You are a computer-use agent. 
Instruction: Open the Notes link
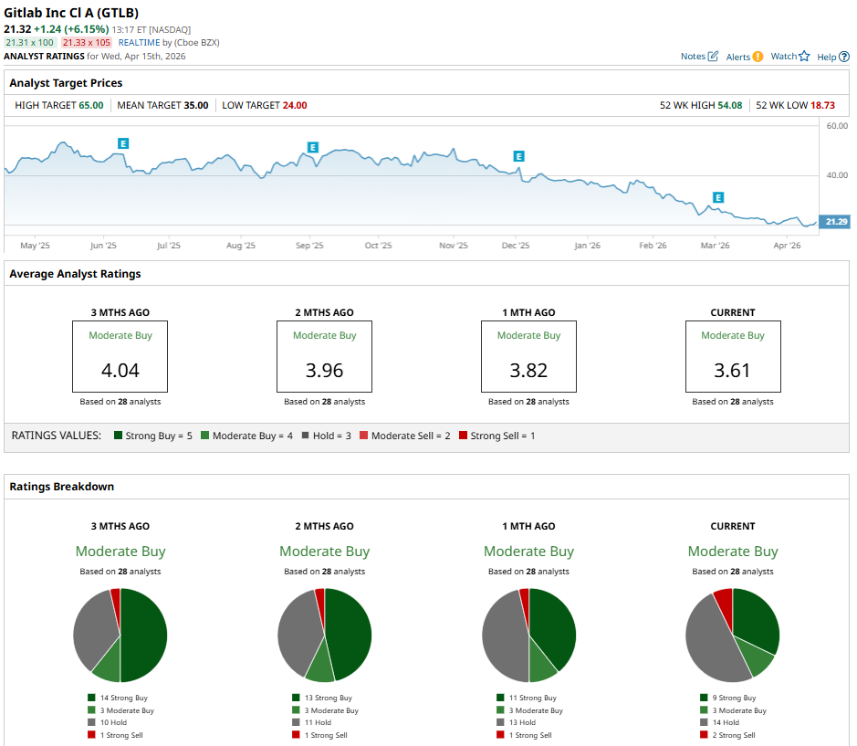tap(693, 57)
